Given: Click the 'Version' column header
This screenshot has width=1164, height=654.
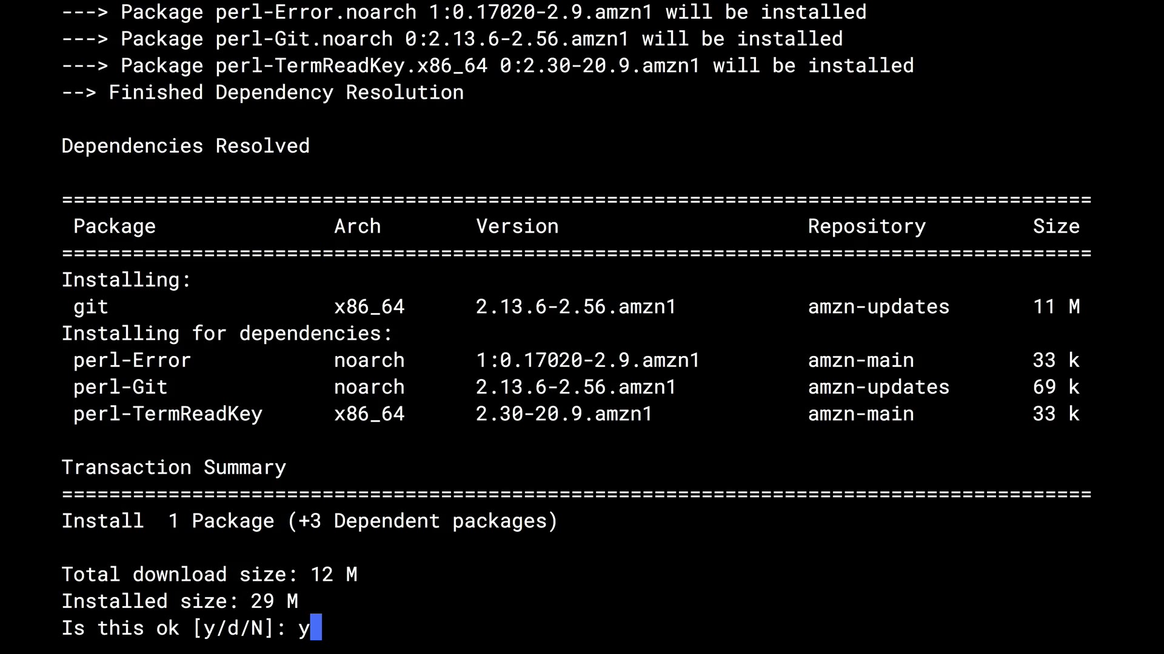Looking at the screenshot, I should [x=517, y=226].
